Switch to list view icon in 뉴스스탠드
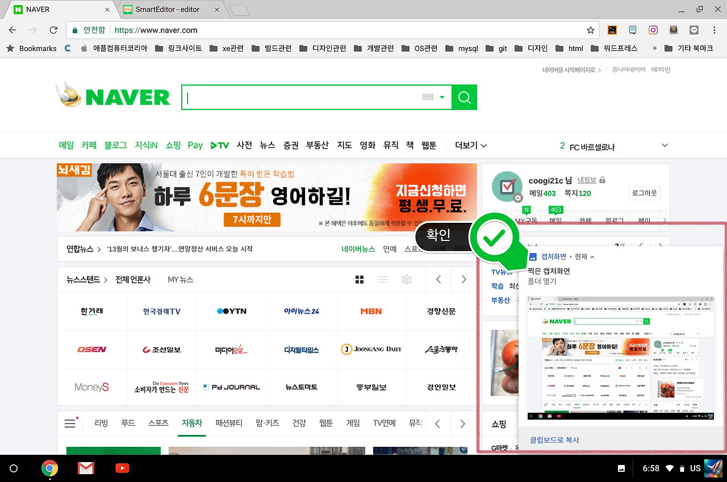 382,279
